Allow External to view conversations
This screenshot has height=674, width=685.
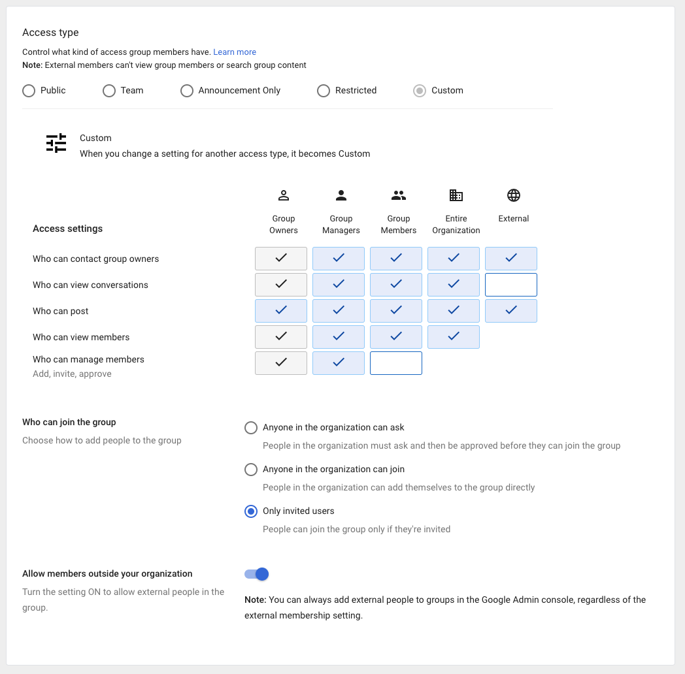pos(511,285)
